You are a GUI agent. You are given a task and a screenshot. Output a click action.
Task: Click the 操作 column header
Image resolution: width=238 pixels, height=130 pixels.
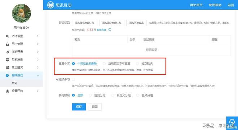[215, 40]
